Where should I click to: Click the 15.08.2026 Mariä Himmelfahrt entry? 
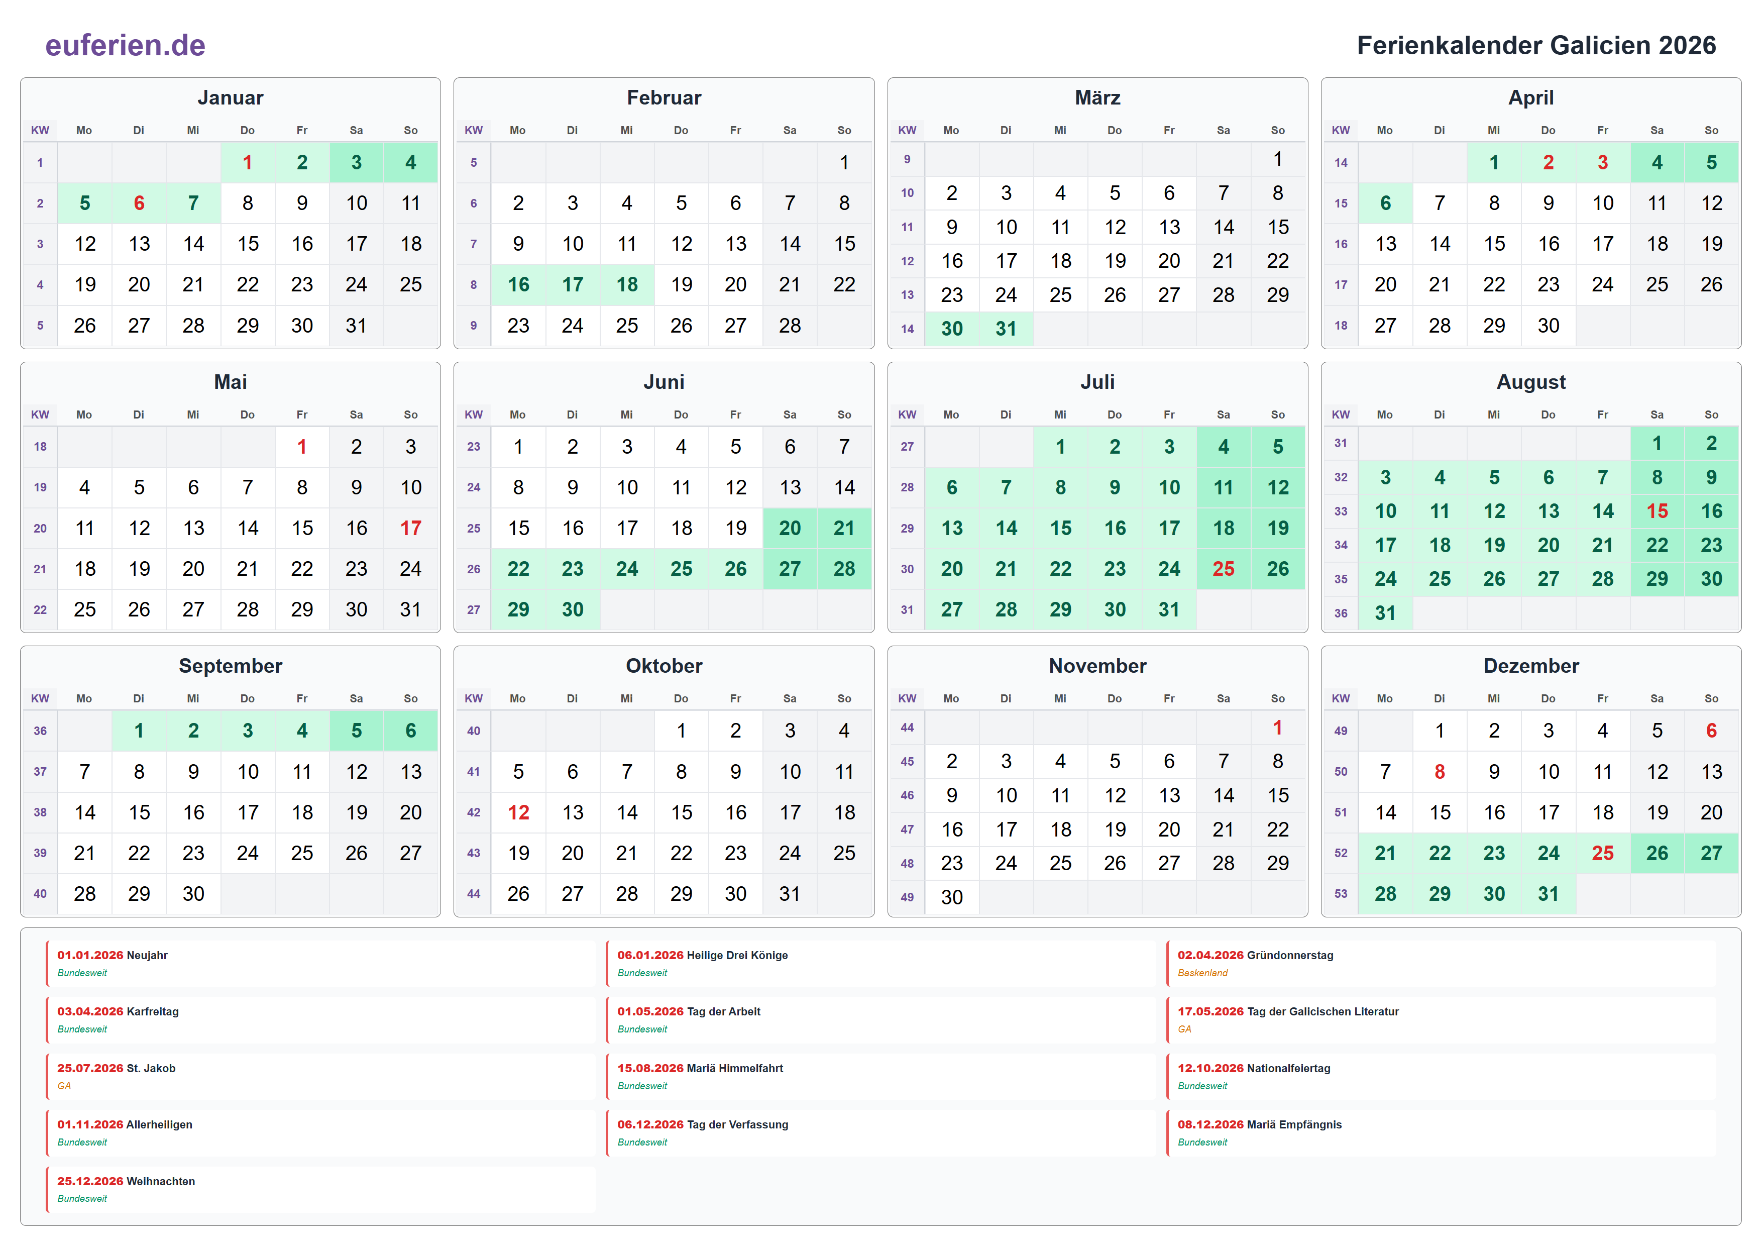coord(881,1077)
